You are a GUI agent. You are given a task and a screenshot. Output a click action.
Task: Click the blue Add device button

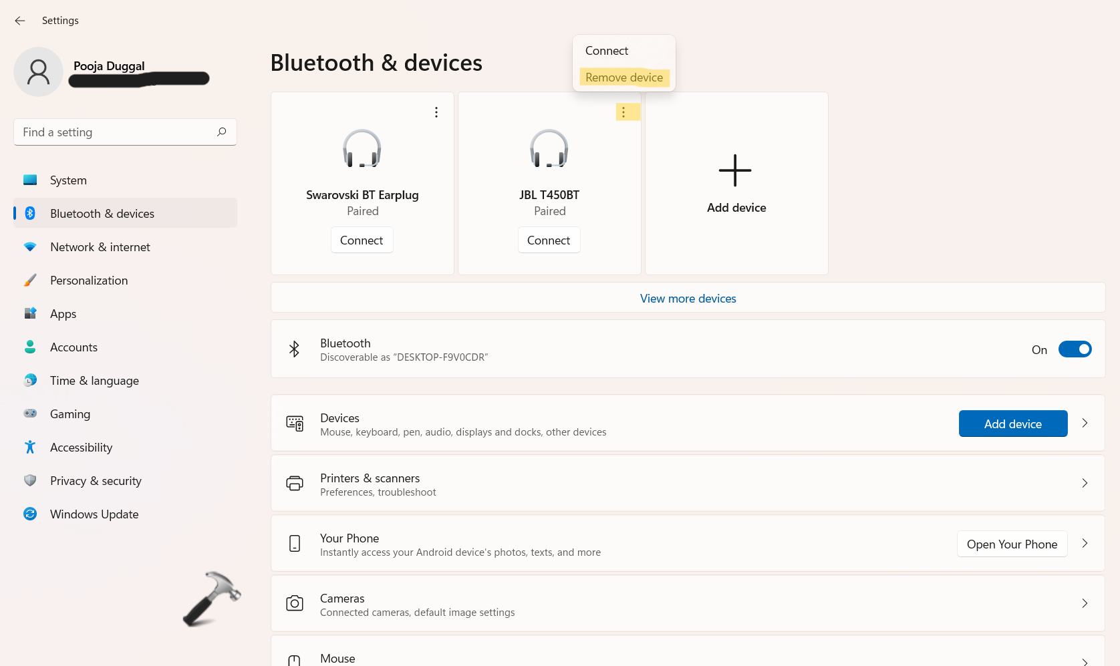coord(1012,424)
